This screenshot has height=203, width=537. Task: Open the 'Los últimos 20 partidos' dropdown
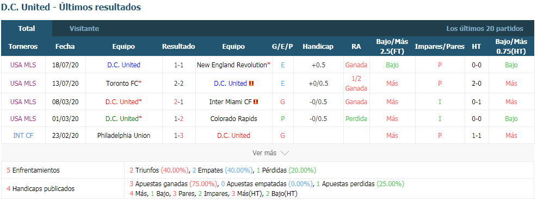(485, 29)
